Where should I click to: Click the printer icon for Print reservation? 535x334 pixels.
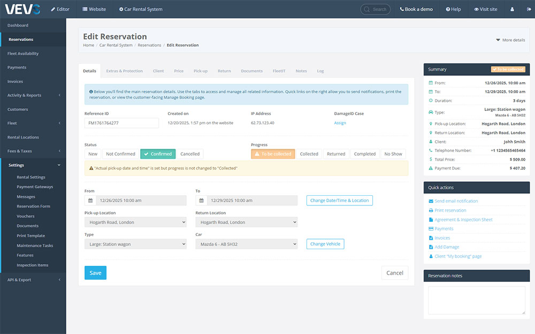click(431, 210)
